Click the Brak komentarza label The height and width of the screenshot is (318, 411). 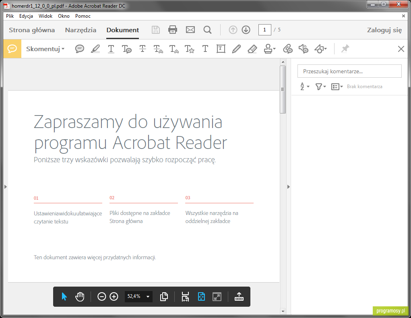364,87
